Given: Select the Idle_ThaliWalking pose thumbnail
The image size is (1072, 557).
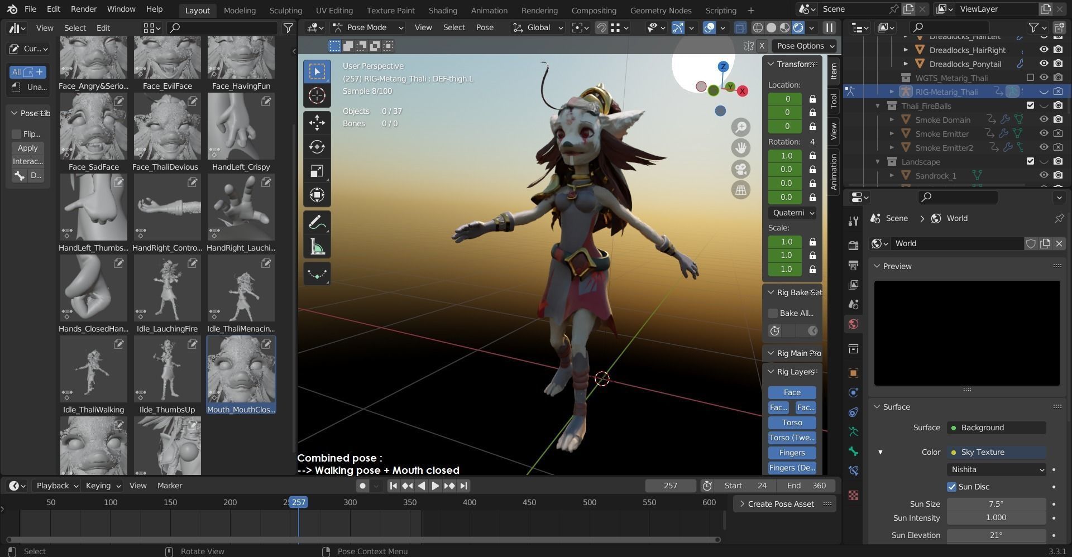Looking at the screenshot, I should click(93, 369).
